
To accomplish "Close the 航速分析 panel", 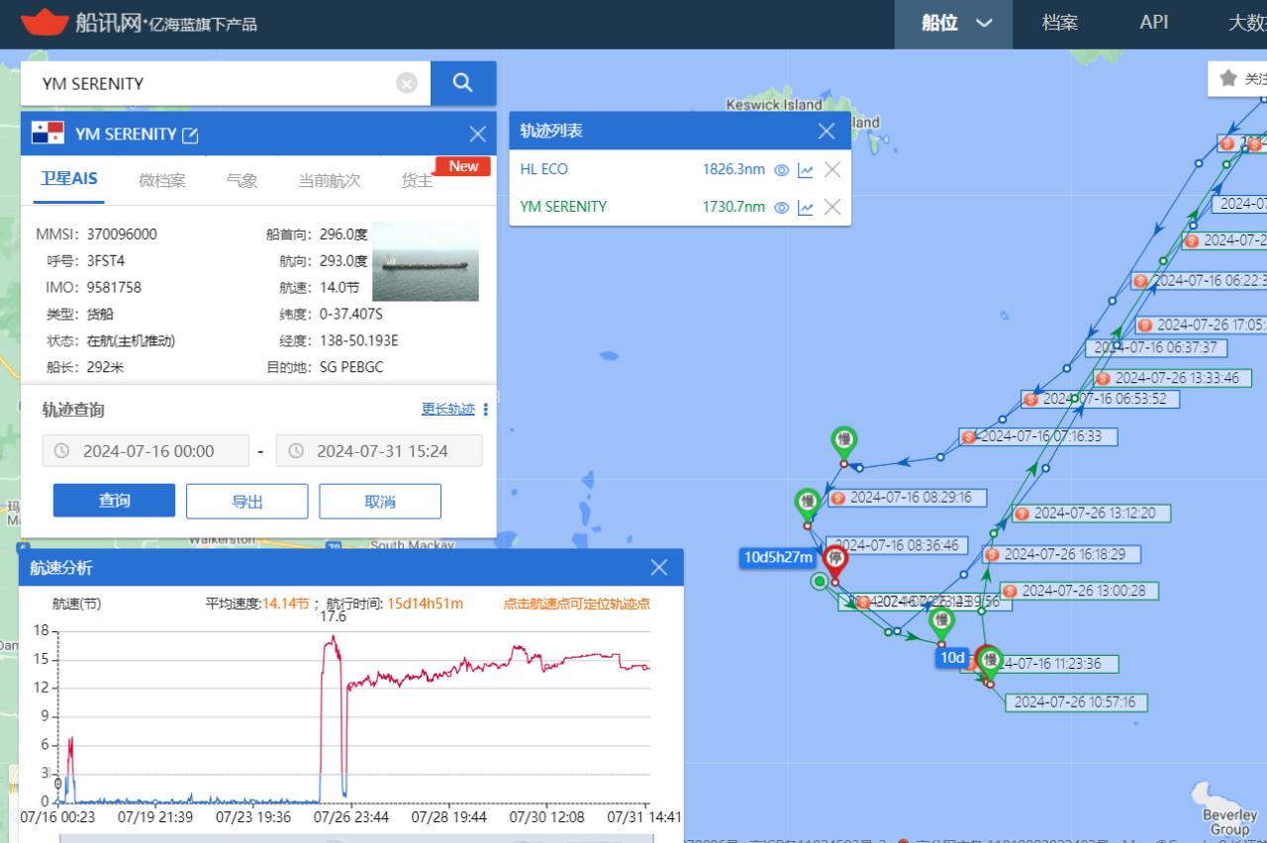I will (659, 568).
